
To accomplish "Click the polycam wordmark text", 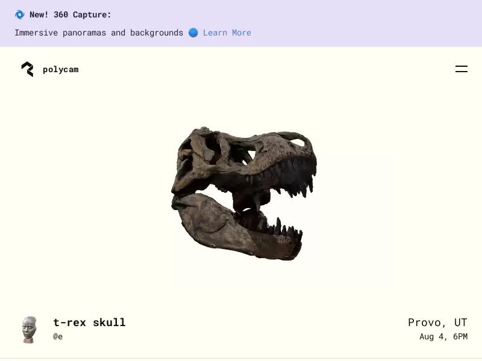I will click(x=61, y=70).
